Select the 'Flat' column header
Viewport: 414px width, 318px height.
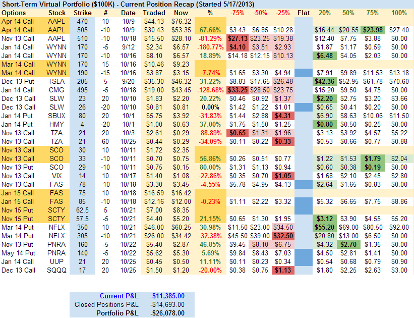click(304, 12)
